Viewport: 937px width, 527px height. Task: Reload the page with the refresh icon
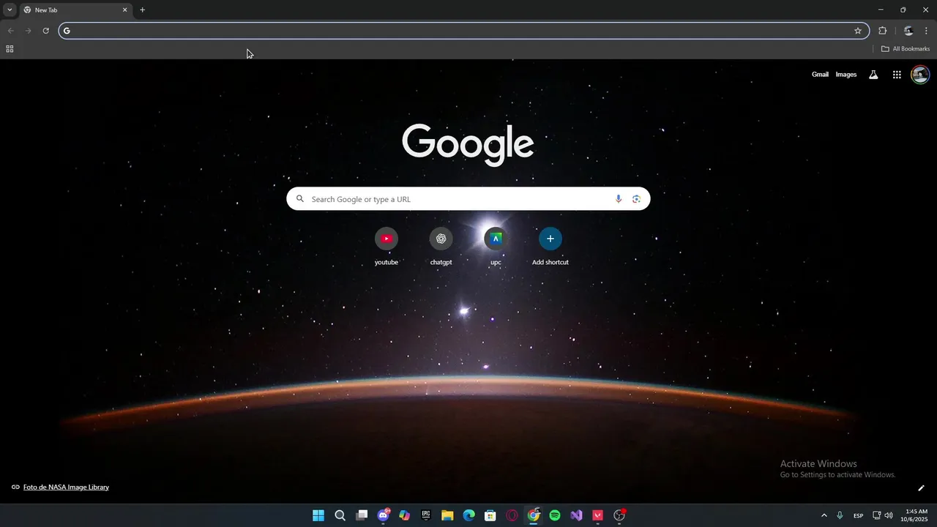tap(45, 31)
